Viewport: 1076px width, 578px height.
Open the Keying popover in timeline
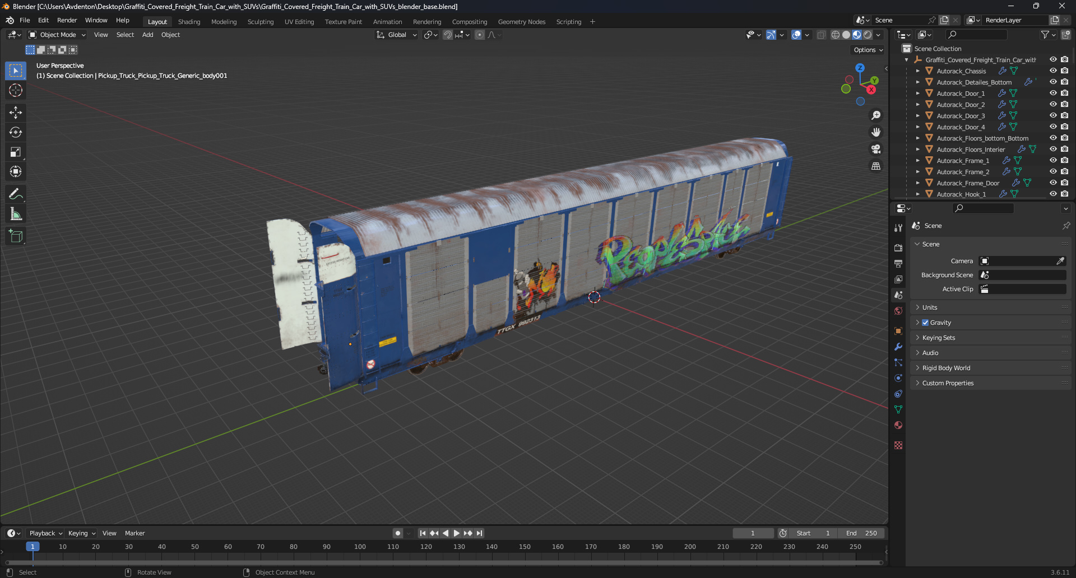[x=82, y=533]
